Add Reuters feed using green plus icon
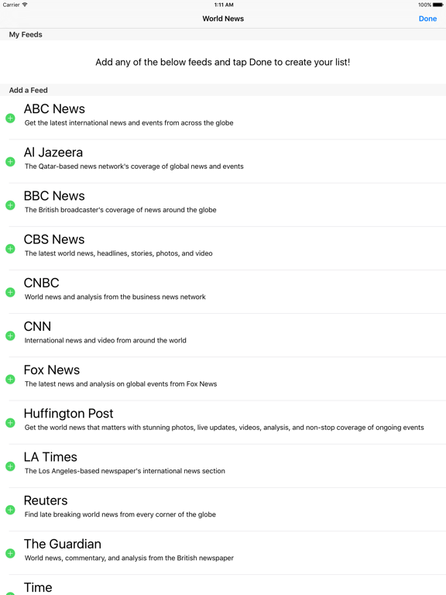 coord(10,510)
